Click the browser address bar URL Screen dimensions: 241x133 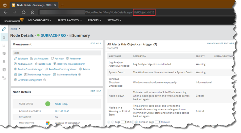97,12
